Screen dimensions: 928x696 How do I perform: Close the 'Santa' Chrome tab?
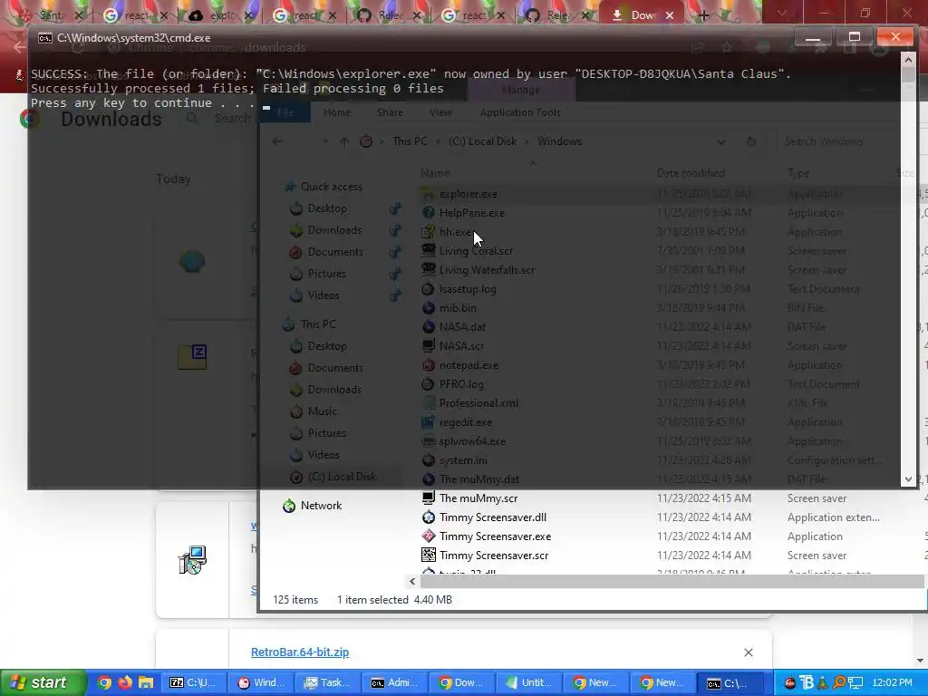tap(79, 15)
